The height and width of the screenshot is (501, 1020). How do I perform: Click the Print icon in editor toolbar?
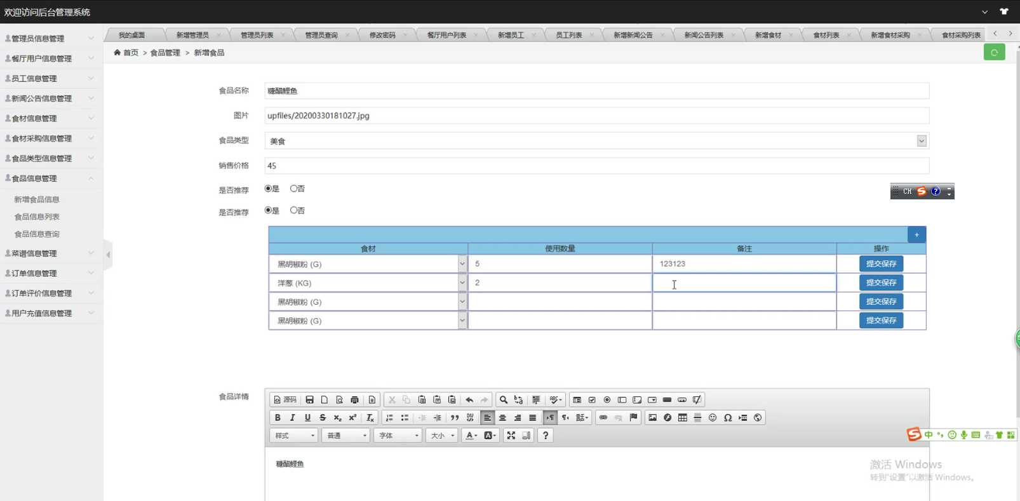(x=354, y=399)
